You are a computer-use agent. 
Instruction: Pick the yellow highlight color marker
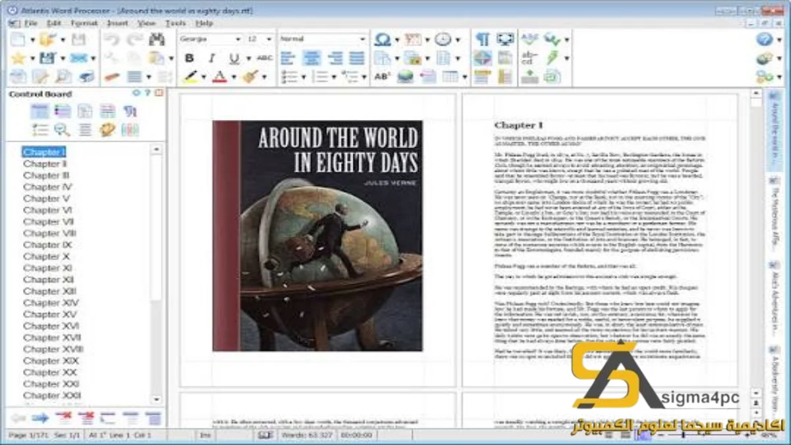(x=190, y=76)
